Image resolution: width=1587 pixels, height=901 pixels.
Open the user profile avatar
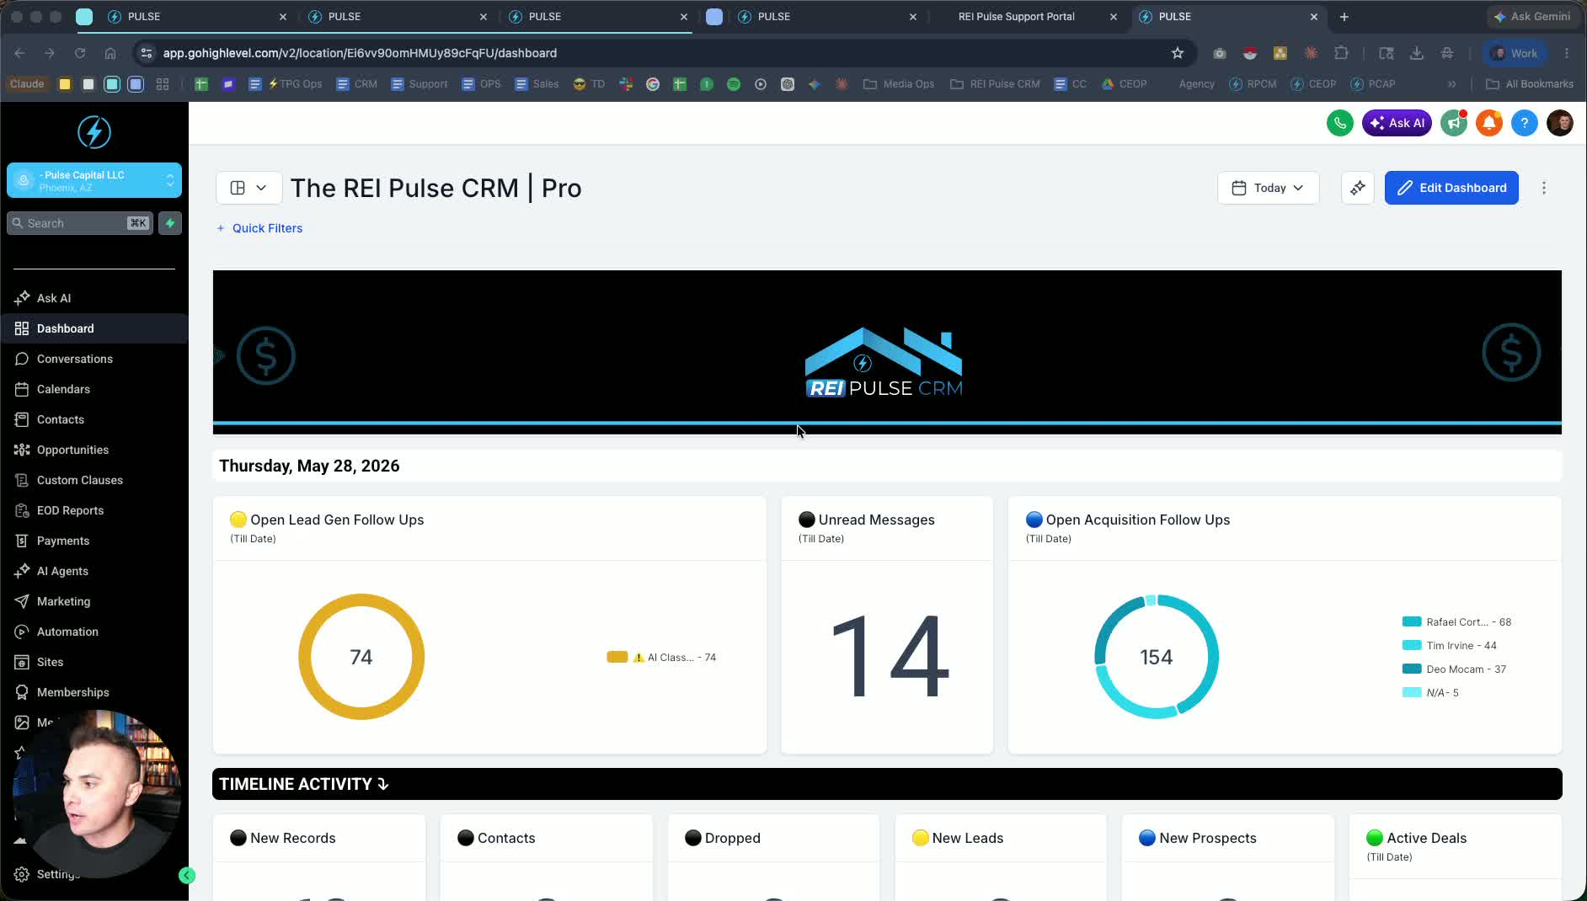coord(1560,123)
